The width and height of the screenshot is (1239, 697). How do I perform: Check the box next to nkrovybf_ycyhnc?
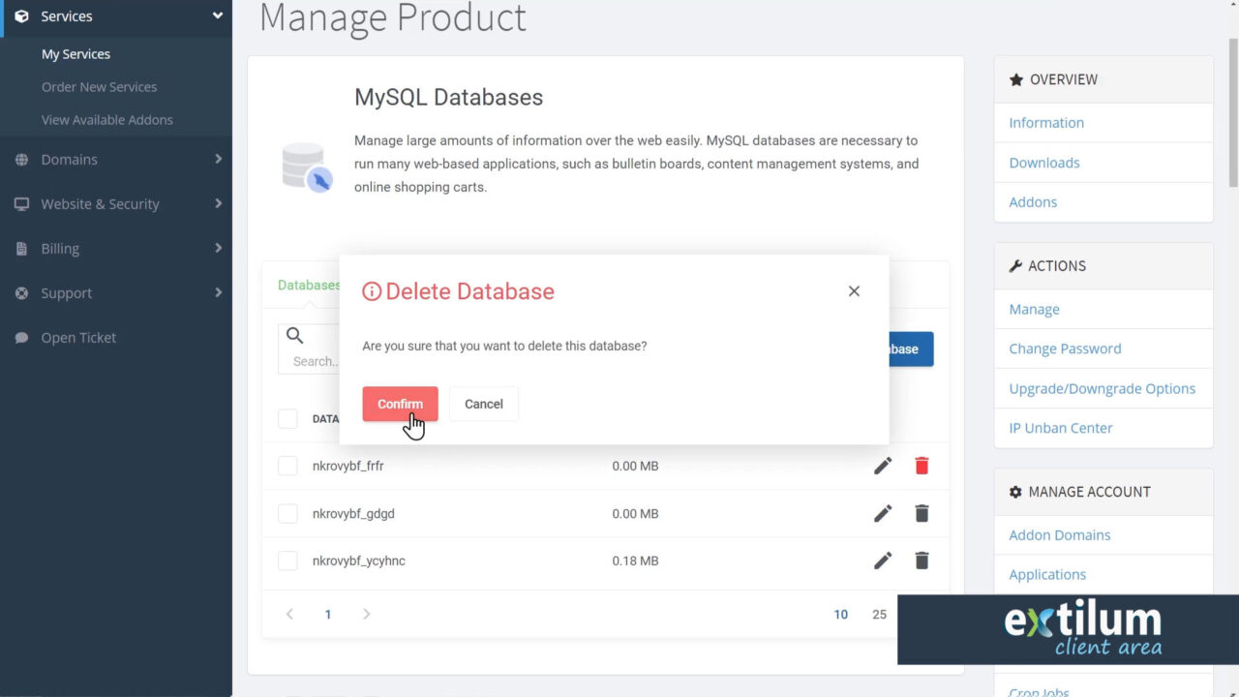(287, 561)
